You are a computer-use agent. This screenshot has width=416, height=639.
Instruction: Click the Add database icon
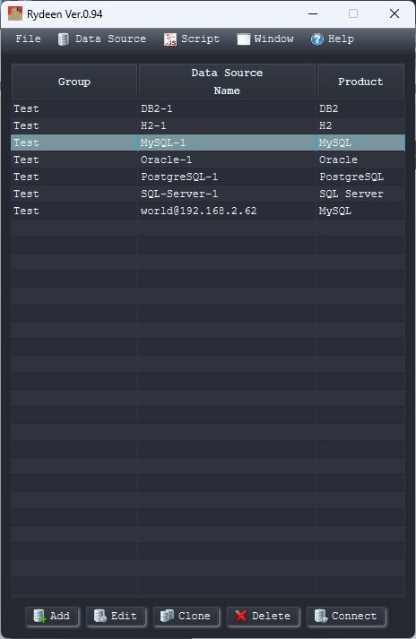(x=40, y=616)
